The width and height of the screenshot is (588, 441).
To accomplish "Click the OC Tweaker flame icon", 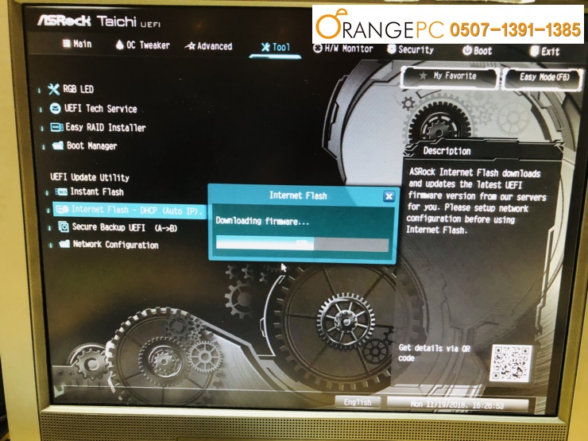I will (120, 44).
